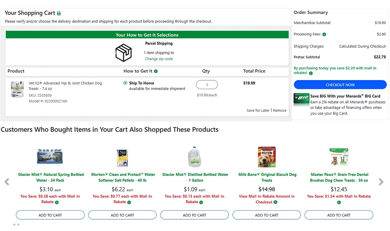Image resolution: width=390 pixels, height=231 pixels.
Task: Select the Ship To Home radio button
Action: click(125, 83)
